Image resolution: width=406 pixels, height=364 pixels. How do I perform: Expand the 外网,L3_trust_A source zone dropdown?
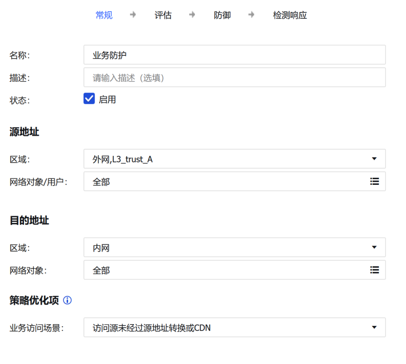click(x=227, y=159)
